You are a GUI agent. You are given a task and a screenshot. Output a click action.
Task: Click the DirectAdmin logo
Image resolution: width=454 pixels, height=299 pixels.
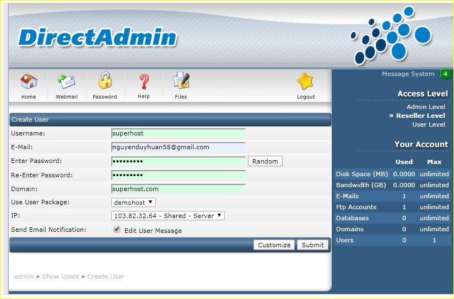(x=98, y=37)
